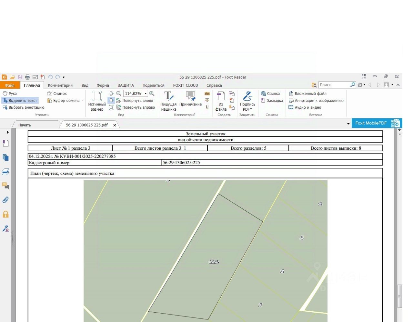This screenshot has height=322, width=413.
Task: Open the Layers panel in sidebar
Action: point(5,172)
